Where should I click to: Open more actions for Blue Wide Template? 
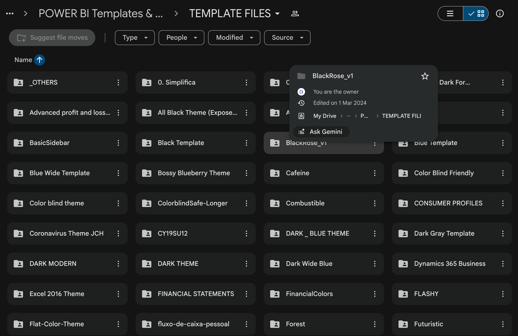click(x=118, y=173)
